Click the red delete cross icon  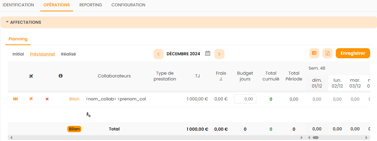click(x=47, y=99)
